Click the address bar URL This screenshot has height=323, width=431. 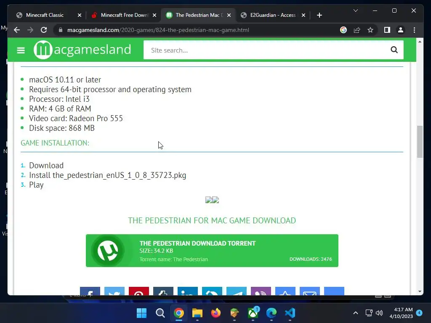click(158, 30)
